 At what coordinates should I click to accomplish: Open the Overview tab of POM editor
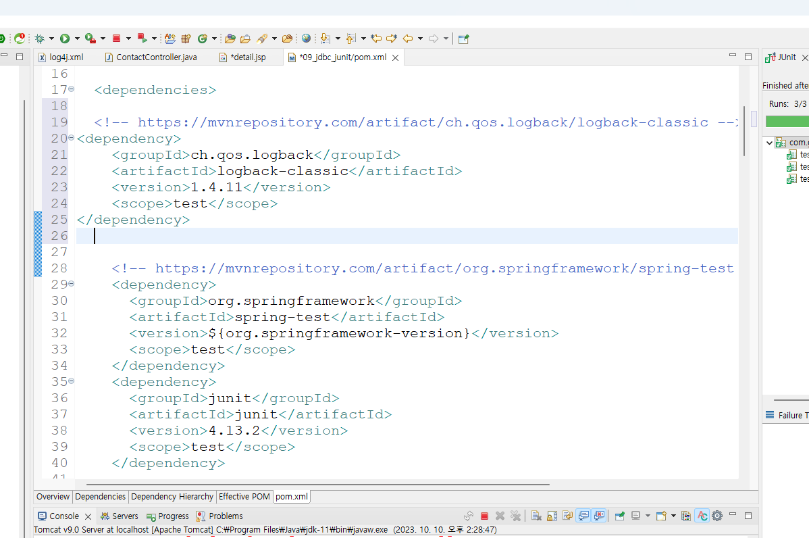pos(53,497)
